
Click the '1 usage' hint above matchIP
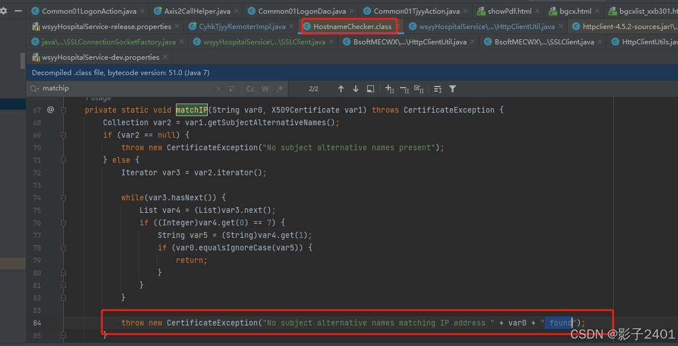point(98,98)
